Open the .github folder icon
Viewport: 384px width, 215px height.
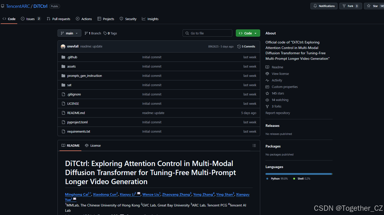pos(63,57)
